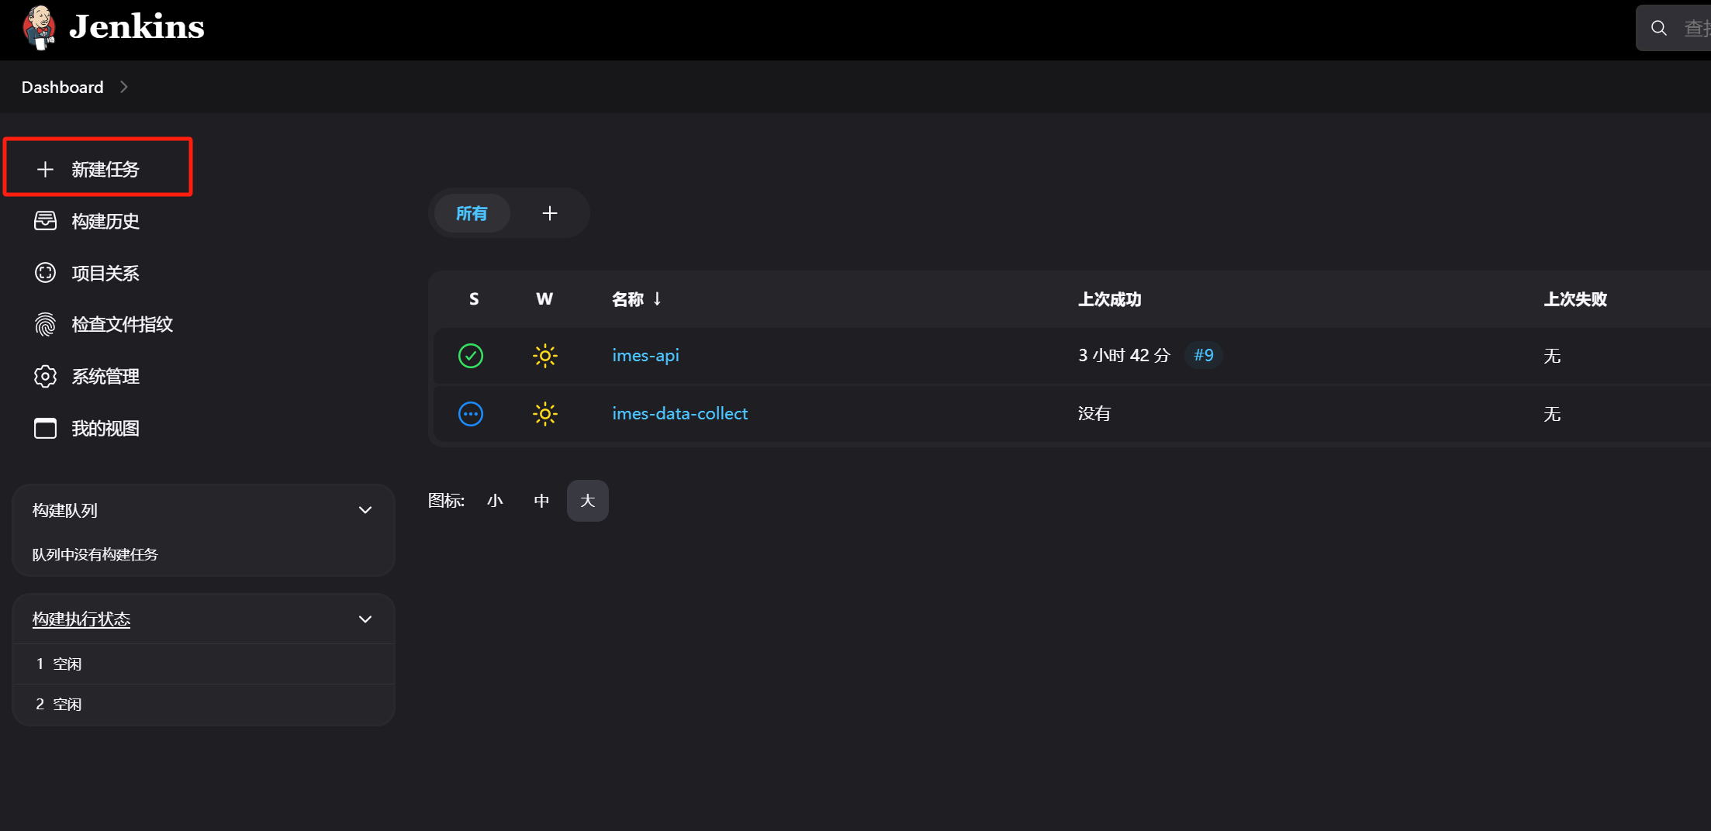1711x831 pixels.
Task: Open the 构建执行状态 link
Action: coord(81,619)
